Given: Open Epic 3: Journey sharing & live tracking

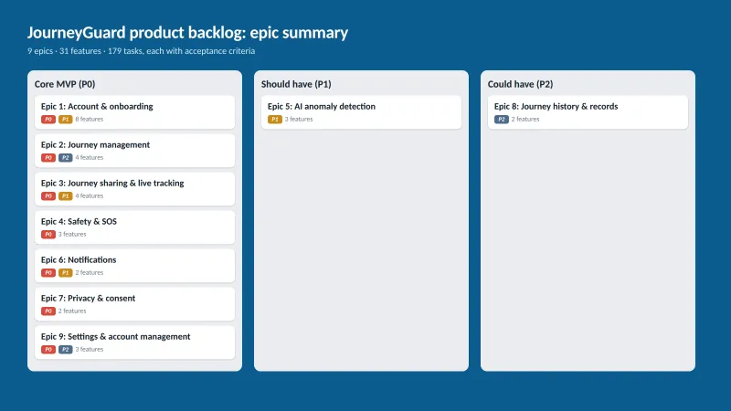Looking at the screenshot, I should [x=134, y=189].
